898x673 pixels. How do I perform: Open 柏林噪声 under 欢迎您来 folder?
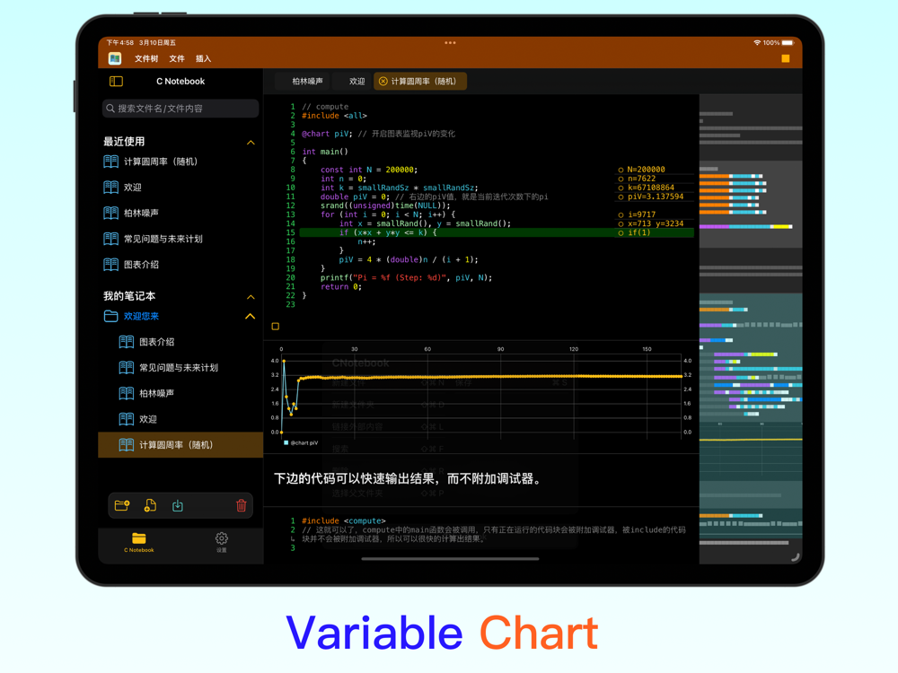(181, 393)
